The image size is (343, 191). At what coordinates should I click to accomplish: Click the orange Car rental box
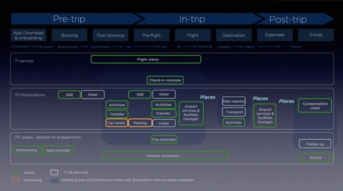click(x=117, y=123)
